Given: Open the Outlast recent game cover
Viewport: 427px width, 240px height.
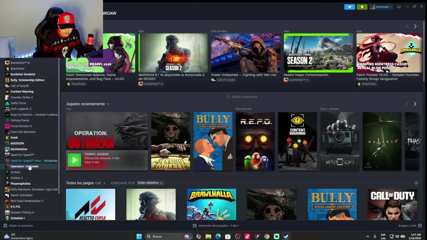Looking at the screenshot, I should point(382,141).
